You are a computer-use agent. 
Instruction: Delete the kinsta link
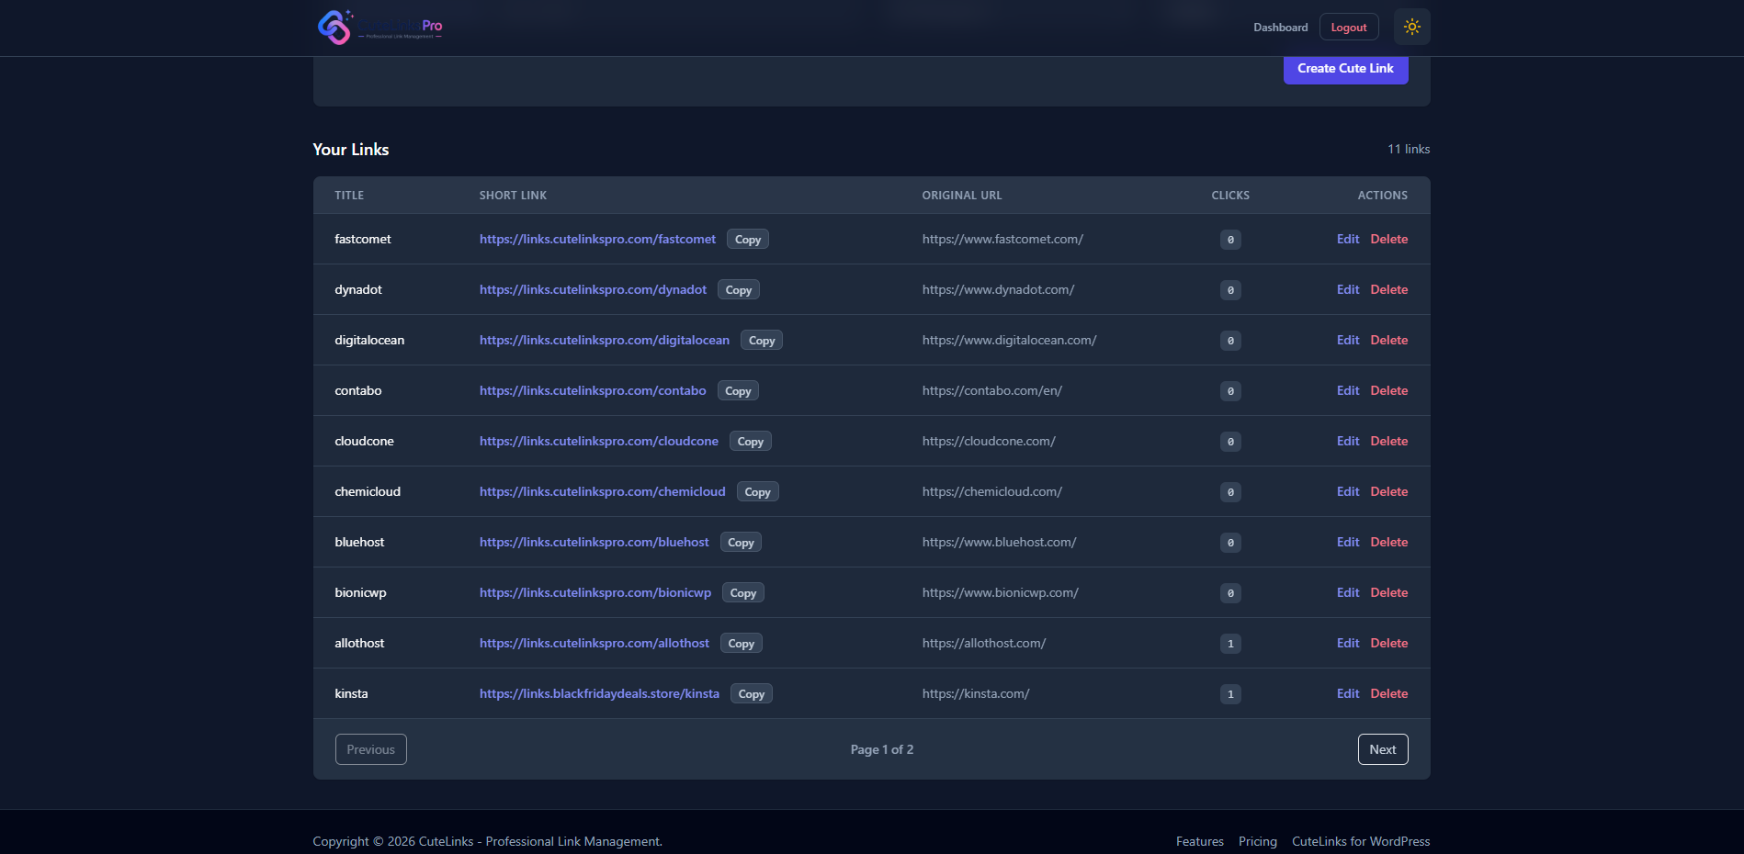(x=1389, y=693)
